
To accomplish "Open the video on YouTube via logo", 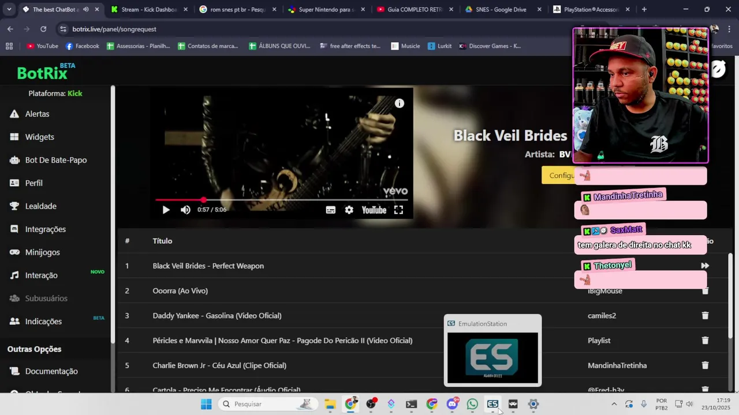I will [x=374, y=210].
